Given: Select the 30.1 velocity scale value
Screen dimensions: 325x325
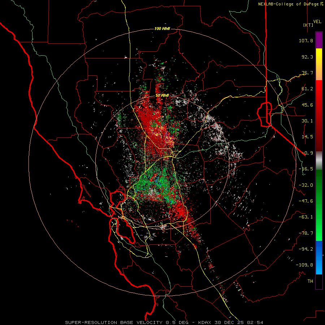Looking at the screenshot, I should (x=307, y=121).
